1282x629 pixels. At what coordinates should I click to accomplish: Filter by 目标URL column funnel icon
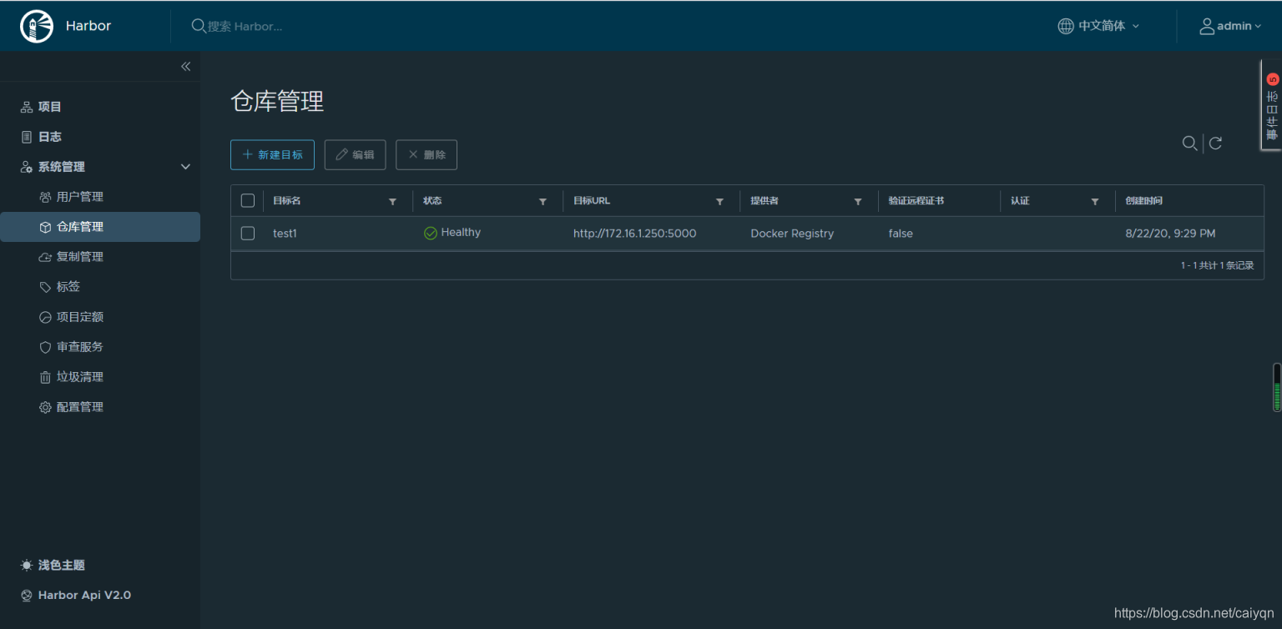pos(719,202)
